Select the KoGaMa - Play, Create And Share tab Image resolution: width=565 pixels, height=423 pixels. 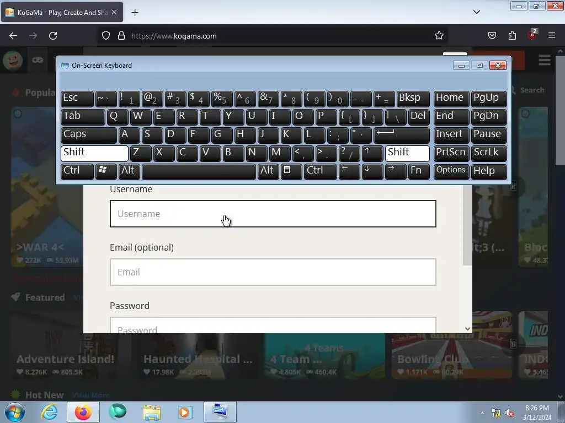coord(62,12)
